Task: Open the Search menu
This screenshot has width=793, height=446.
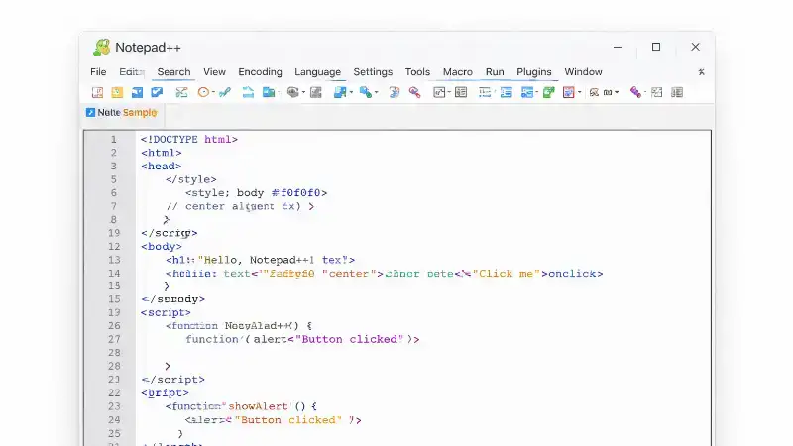Action: pos(173,72)
